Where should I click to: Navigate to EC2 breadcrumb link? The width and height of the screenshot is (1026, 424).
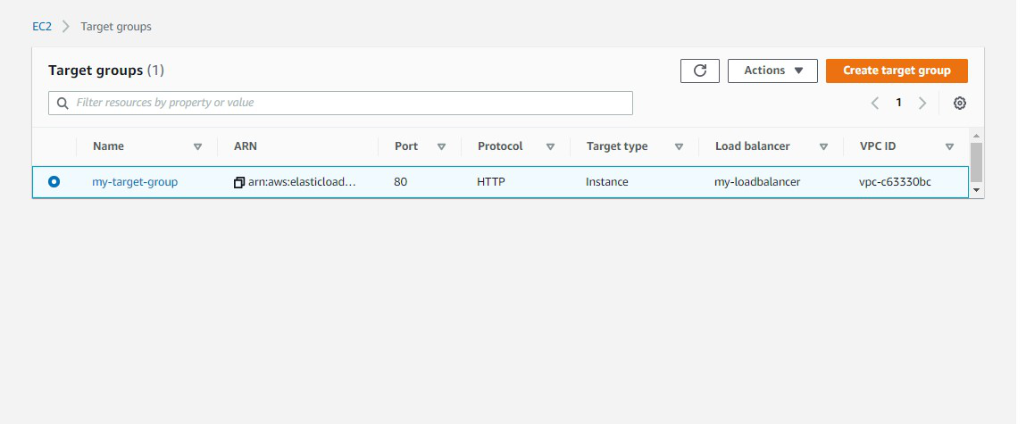pyautogui.click(x=41, y=27)
